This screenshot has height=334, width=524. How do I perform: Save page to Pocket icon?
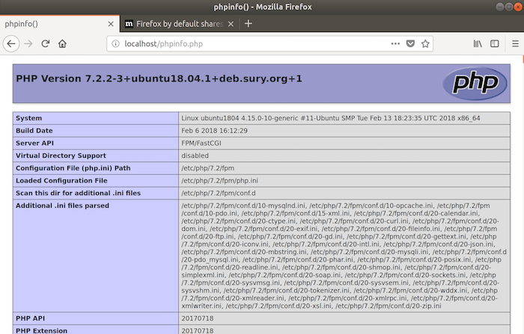[x=410, y=43]
